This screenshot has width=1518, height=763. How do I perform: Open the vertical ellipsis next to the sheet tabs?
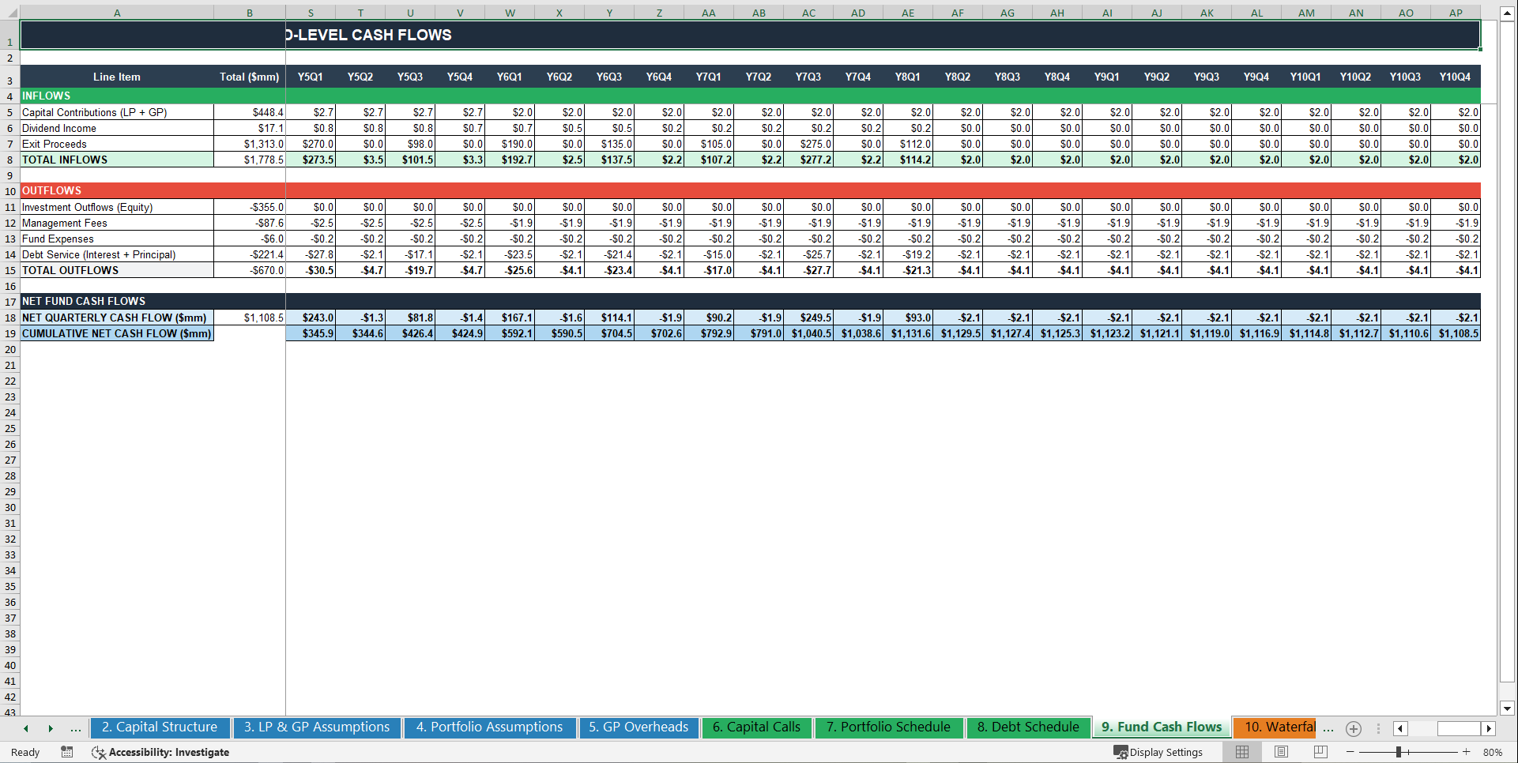pyautogui.click(x=1378, y=728)
